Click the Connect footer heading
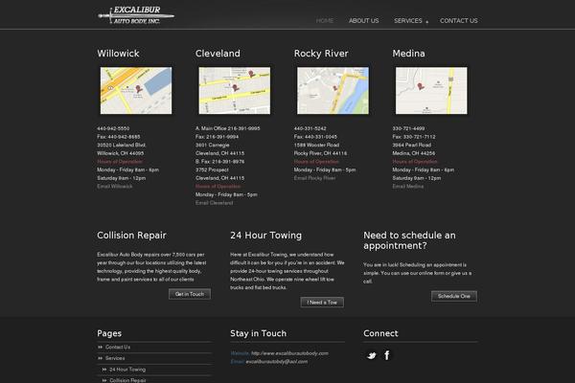 (380, 333)
